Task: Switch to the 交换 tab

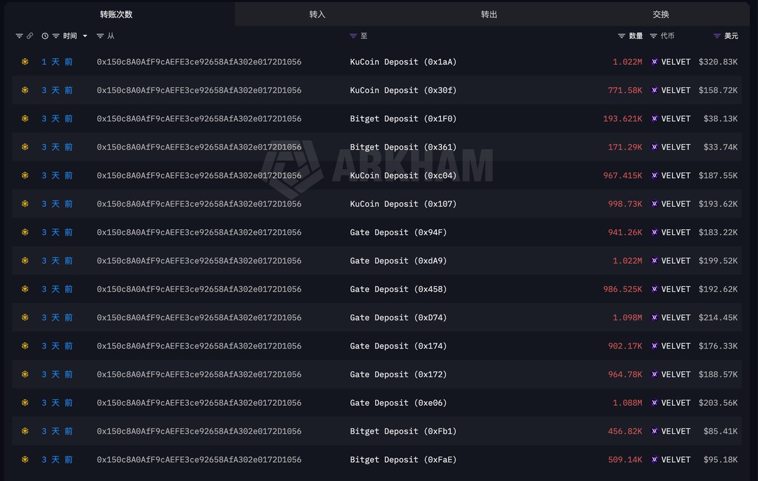Action: tap(661, 14)
